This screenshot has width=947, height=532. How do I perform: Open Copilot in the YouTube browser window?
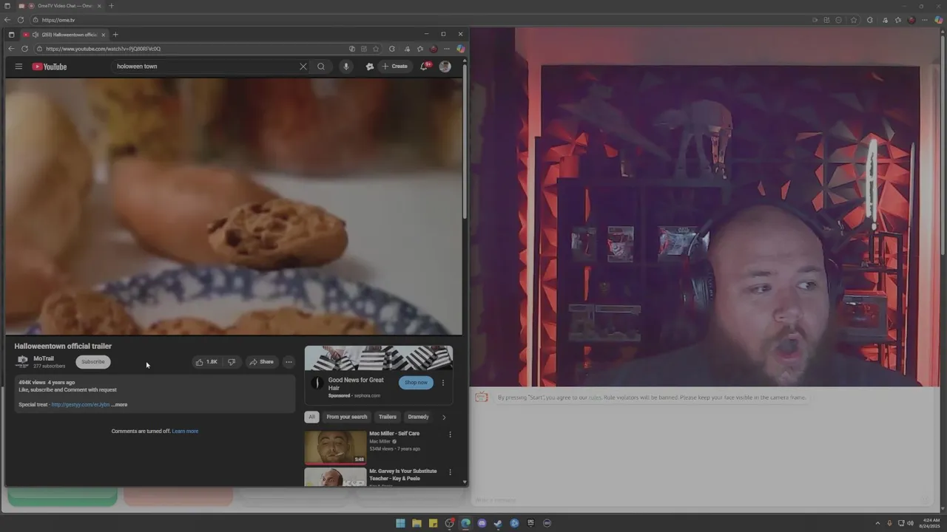[x=460, y=49]
